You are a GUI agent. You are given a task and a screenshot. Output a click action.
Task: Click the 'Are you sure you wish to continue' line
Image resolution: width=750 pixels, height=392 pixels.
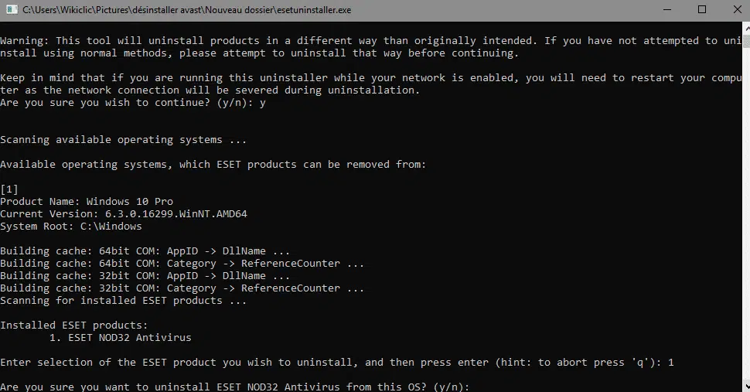(132, 102)
